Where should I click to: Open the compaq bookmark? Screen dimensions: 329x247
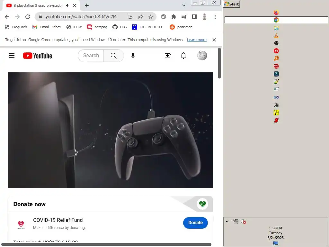tap(97, 27)
